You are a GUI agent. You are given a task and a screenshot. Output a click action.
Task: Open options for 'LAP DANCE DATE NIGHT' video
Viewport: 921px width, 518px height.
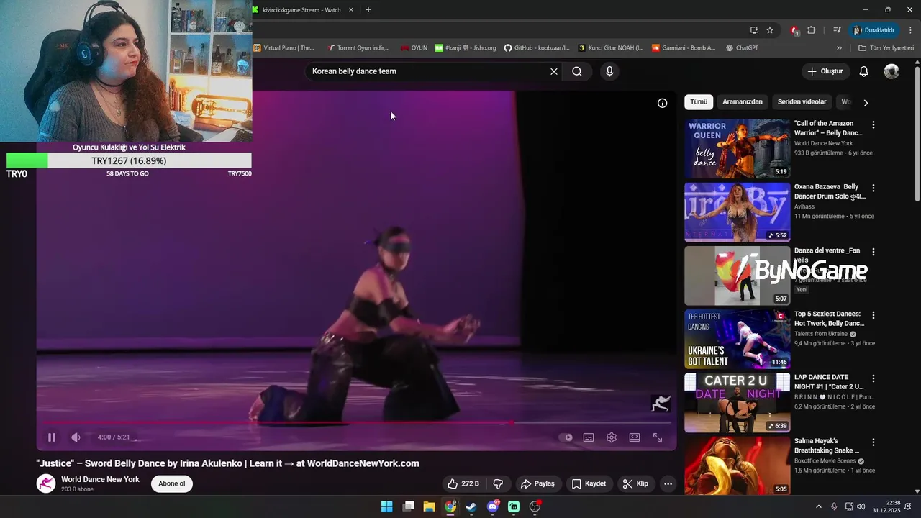pos(874,378)
